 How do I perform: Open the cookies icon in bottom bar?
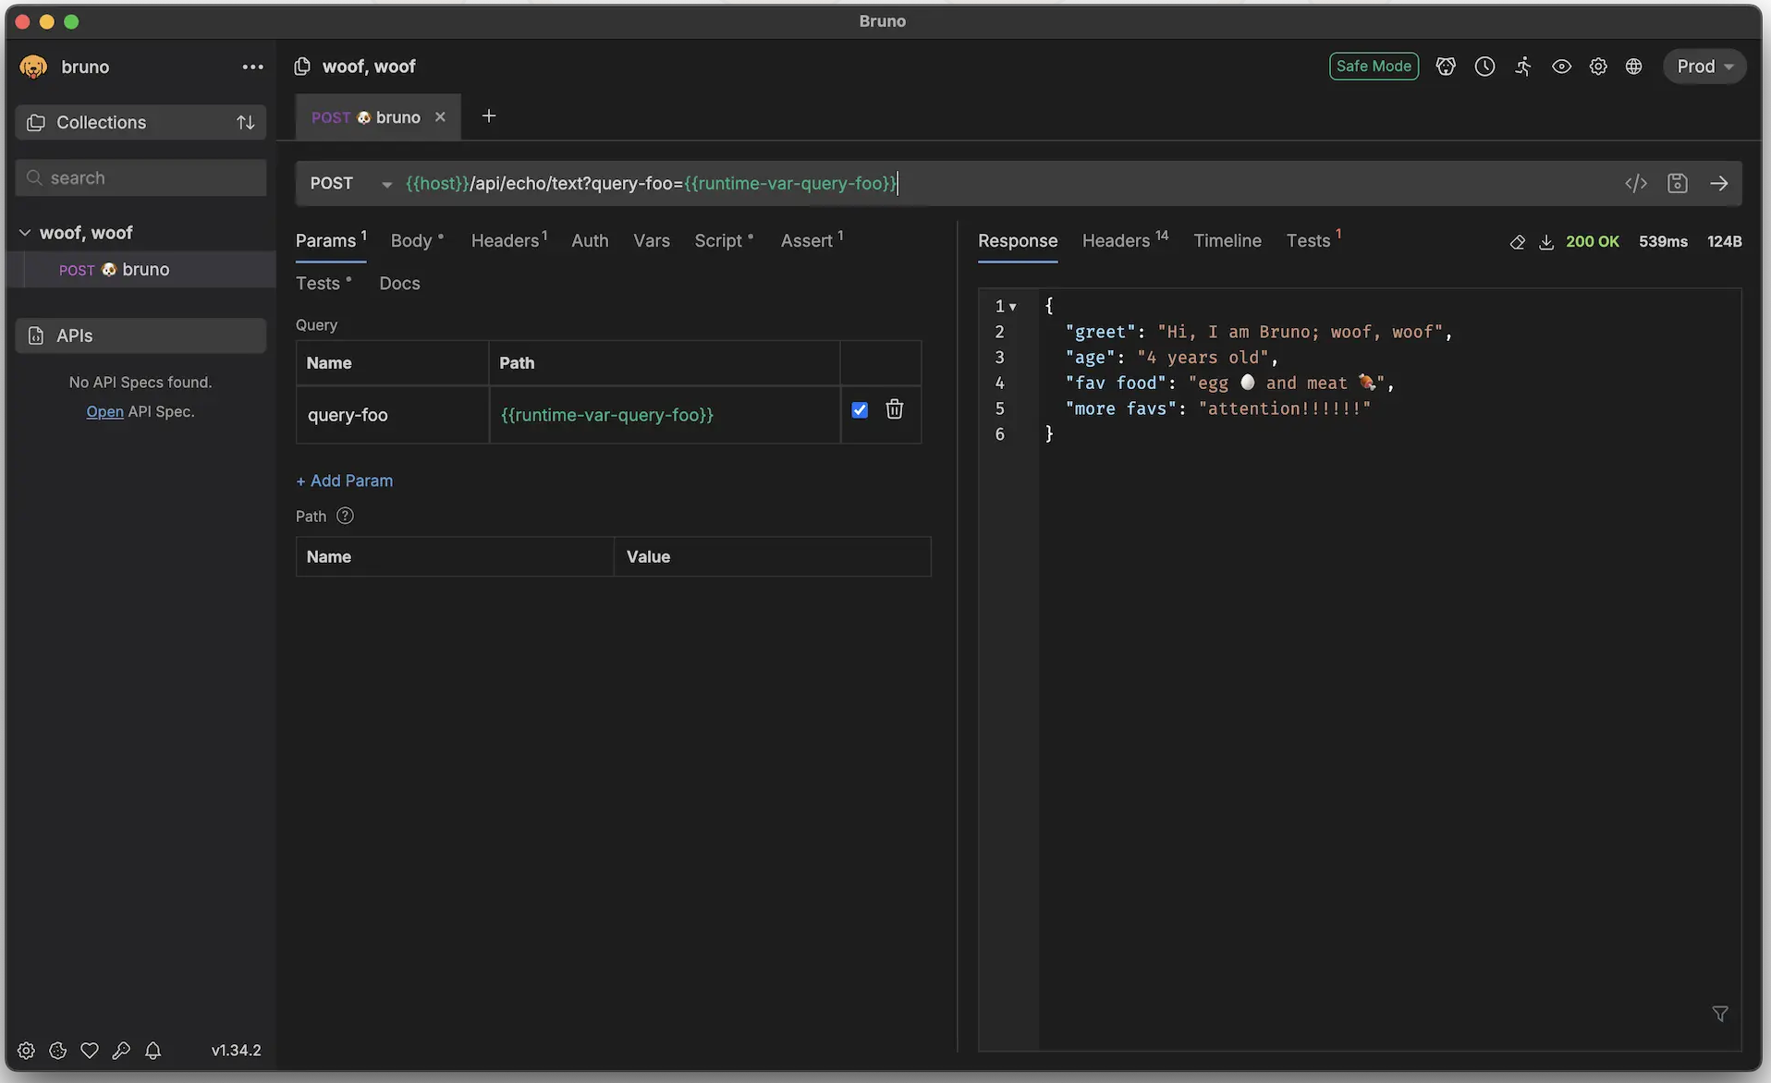[x=57, y=1050]
